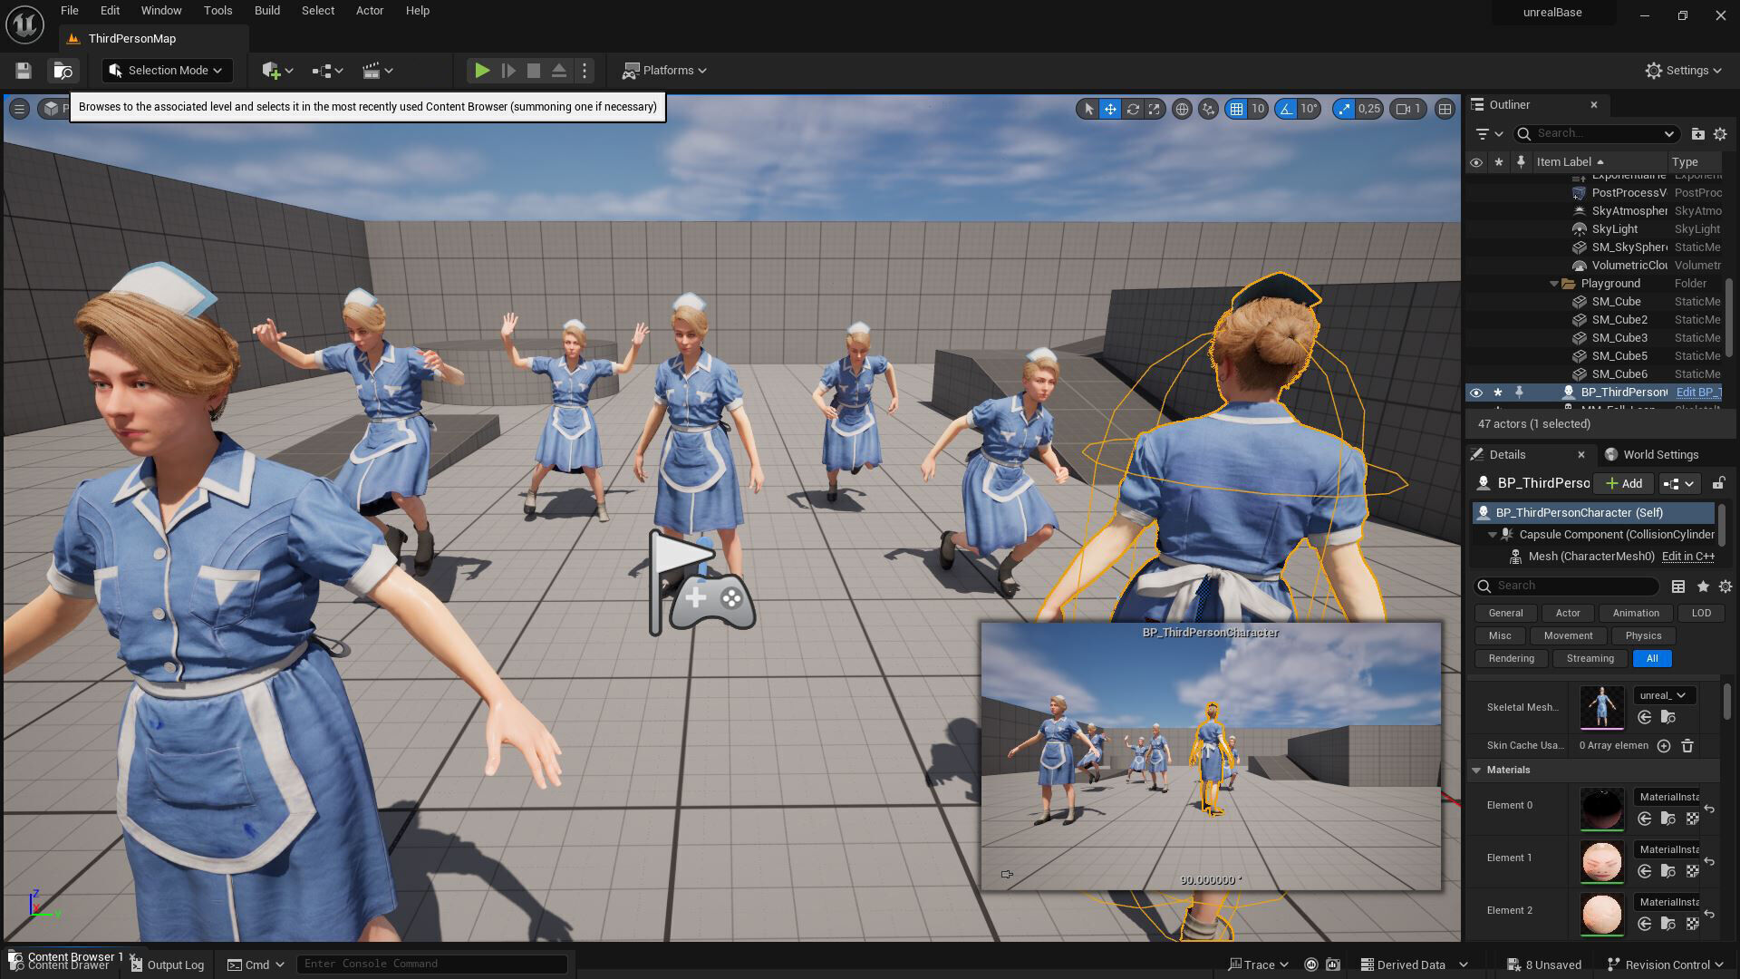Select the Details panel tab
The image size is (1740, 979).
pos(1530,455)
